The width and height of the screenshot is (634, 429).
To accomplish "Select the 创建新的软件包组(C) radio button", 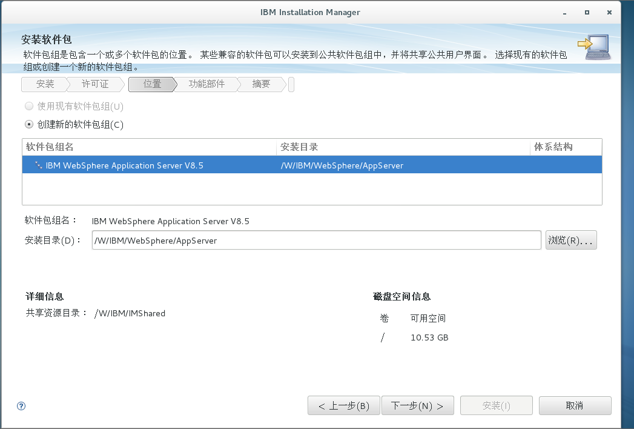I will [28, 124].
